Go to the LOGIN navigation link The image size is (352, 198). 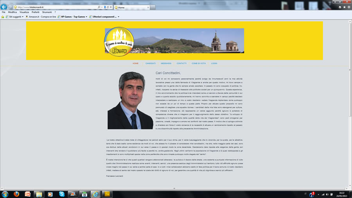pyautogui.click(x=214, y=63)
